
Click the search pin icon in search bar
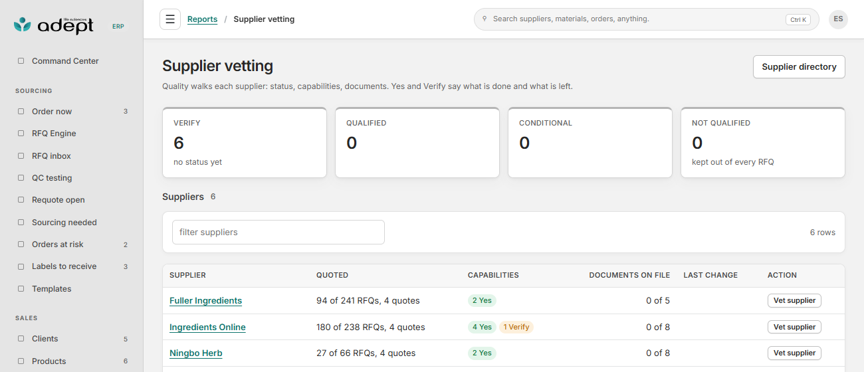coord(485,19)
